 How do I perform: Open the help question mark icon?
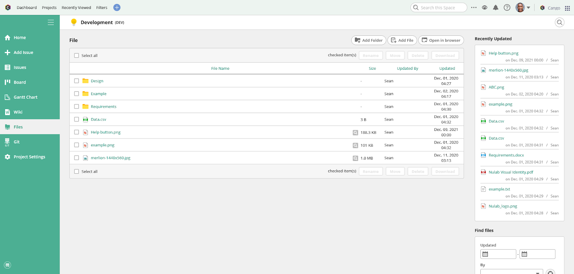click(x=507, y=8)
